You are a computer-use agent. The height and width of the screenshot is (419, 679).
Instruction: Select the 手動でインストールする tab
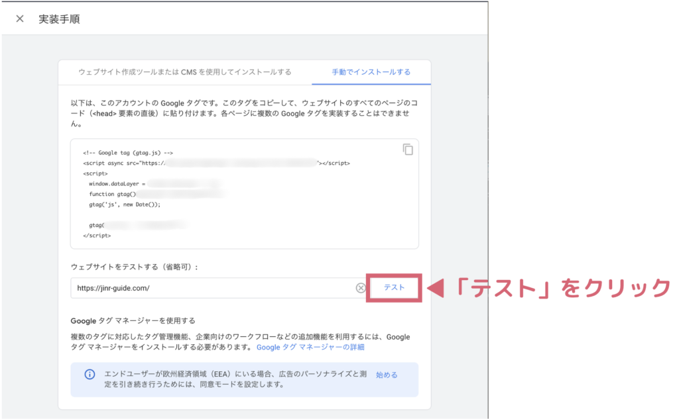click(x=371, y=72)
